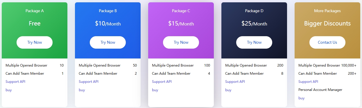Open Support API link in More Packages
Viewport: 362px width, 108px height.
click(308, 82)
